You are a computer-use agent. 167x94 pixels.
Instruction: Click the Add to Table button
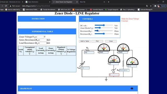85,41
